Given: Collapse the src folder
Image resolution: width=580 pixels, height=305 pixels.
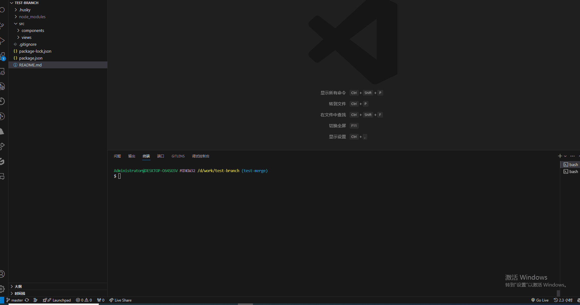Looking at the screenshot, I should click(x=21, y=24).
